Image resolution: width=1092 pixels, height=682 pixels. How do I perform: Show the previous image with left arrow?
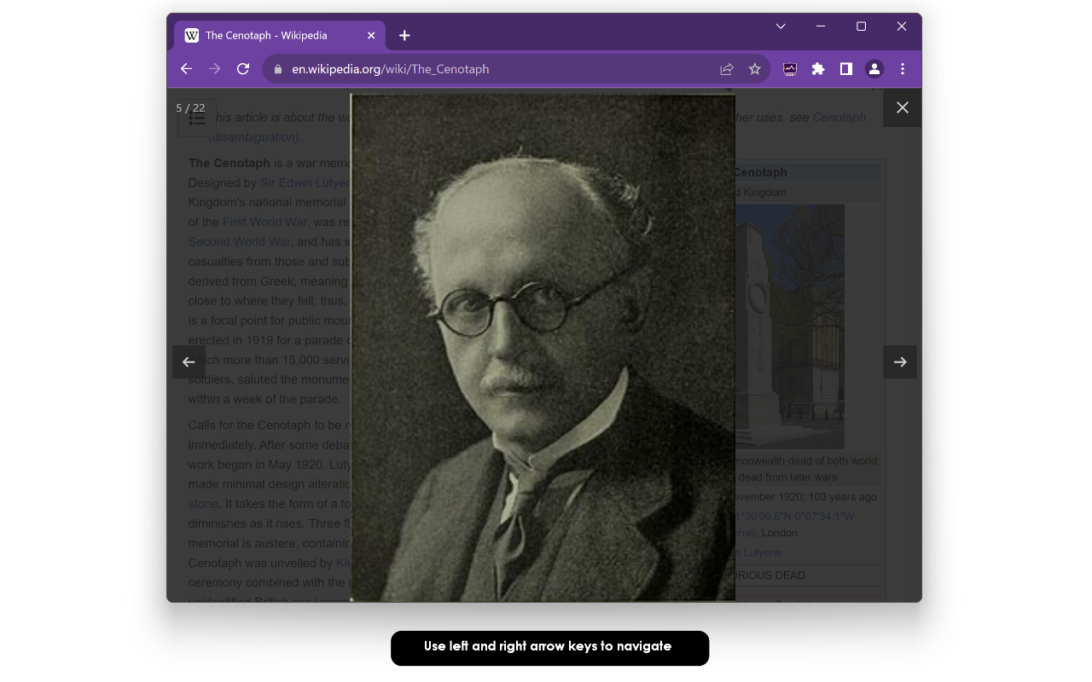(x=189, y=361)
